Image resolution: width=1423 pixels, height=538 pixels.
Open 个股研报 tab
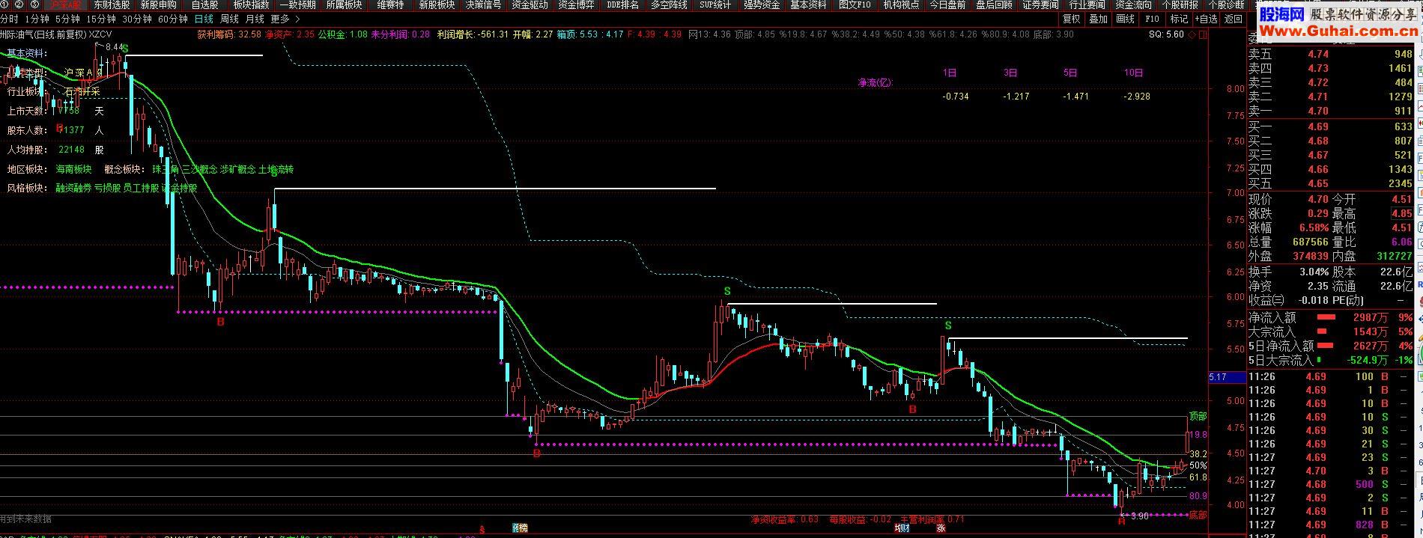[1180, 4]
